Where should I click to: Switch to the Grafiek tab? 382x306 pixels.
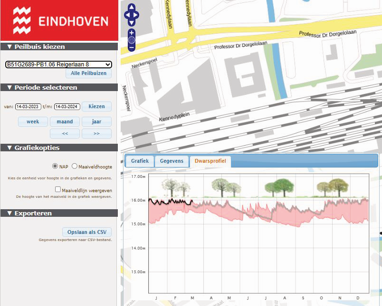[x=140, y=161]
